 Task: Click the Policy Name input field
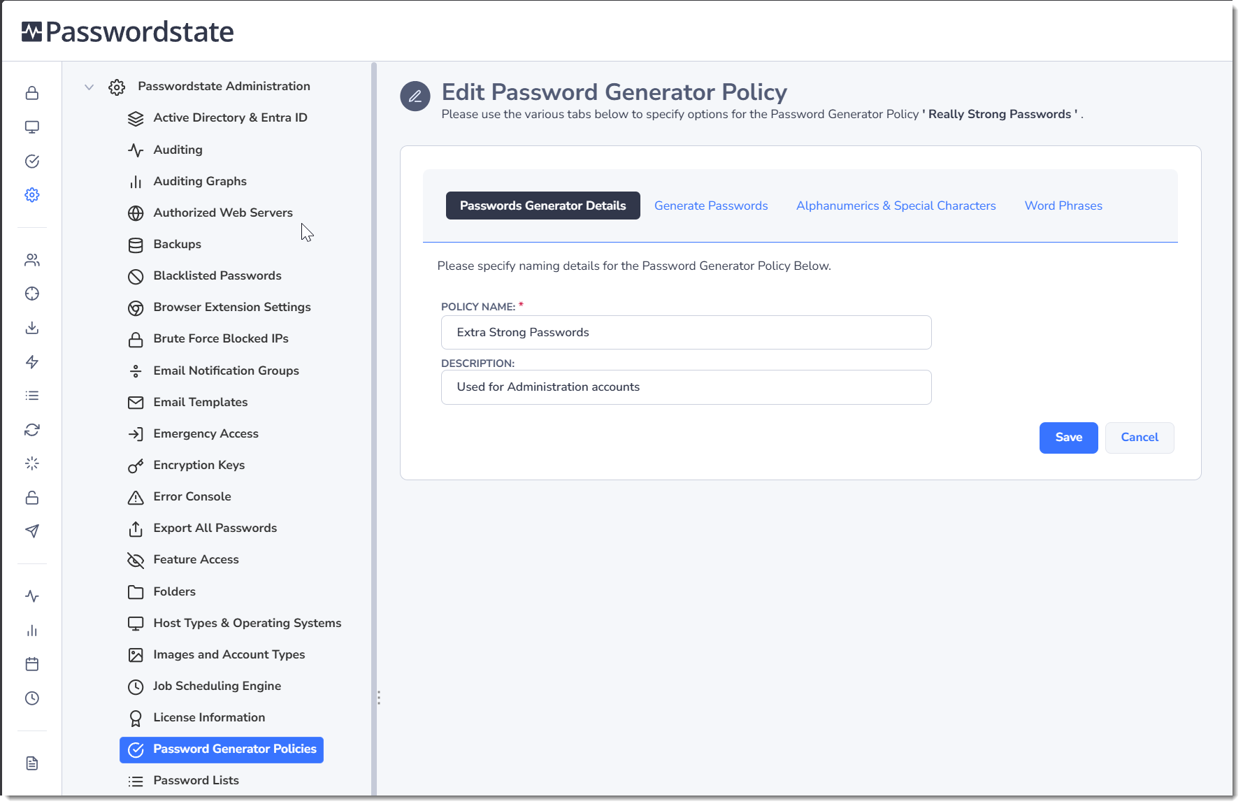point(687,333)
